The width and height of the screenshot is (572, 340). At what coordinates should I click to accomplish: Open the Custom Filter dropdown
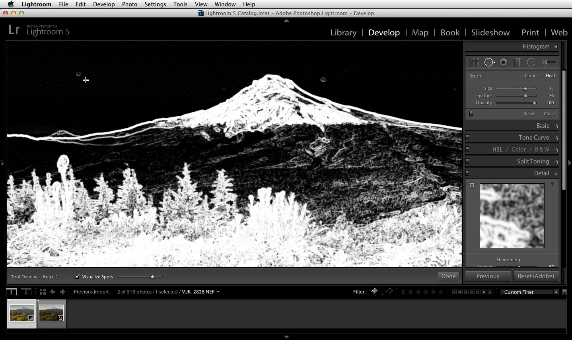[x=529, y=292]
